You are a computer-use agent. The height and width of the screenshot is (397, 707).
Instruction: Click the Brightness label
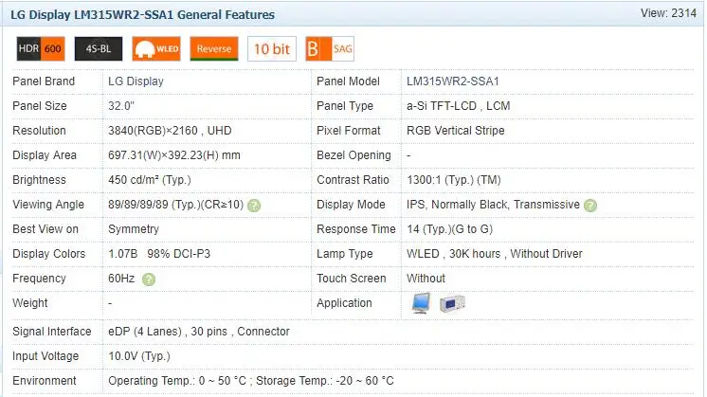point(39,180)
